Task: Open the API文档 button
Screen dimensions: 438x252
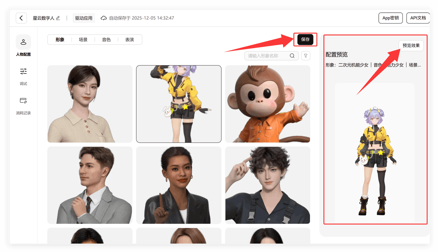Action: [x=418, y=18]
